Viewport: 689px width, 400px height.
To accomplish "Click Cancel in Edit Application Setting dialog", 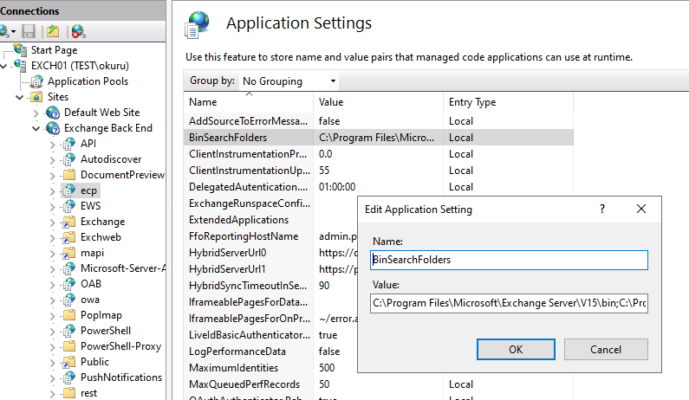I will [606, 350].
